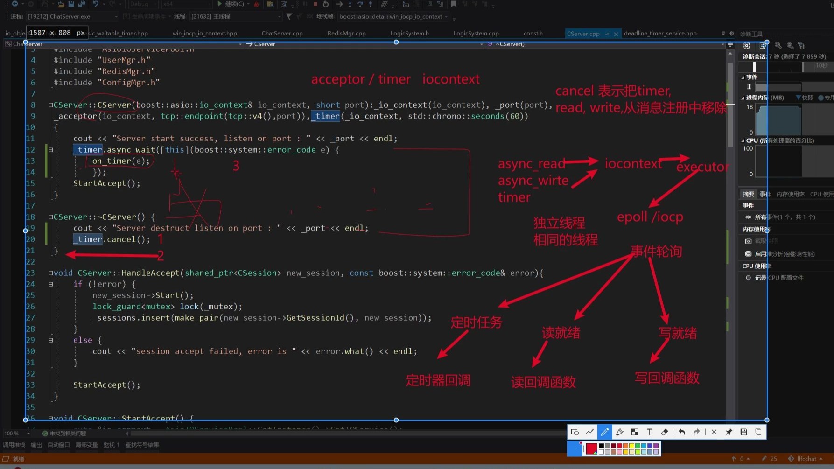Click Step Over in debug toolbar
Image resolution: width=834 pixels, height=469 pixels.
tap(360, 4)
